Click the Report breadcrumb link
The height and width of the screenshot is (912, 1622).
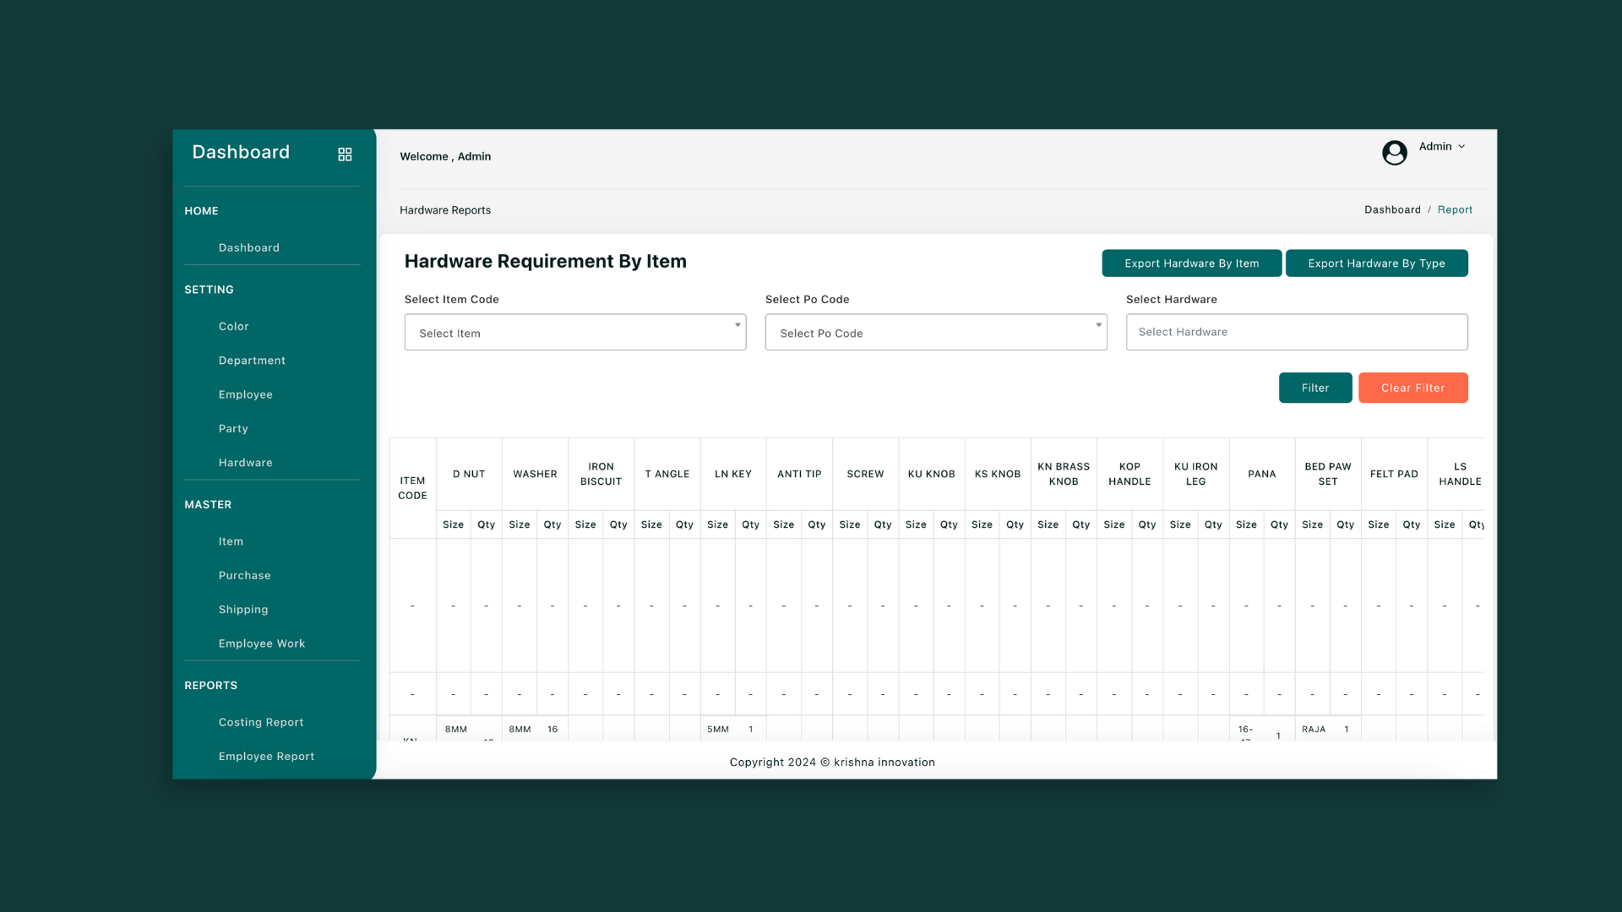(1455, 210)
